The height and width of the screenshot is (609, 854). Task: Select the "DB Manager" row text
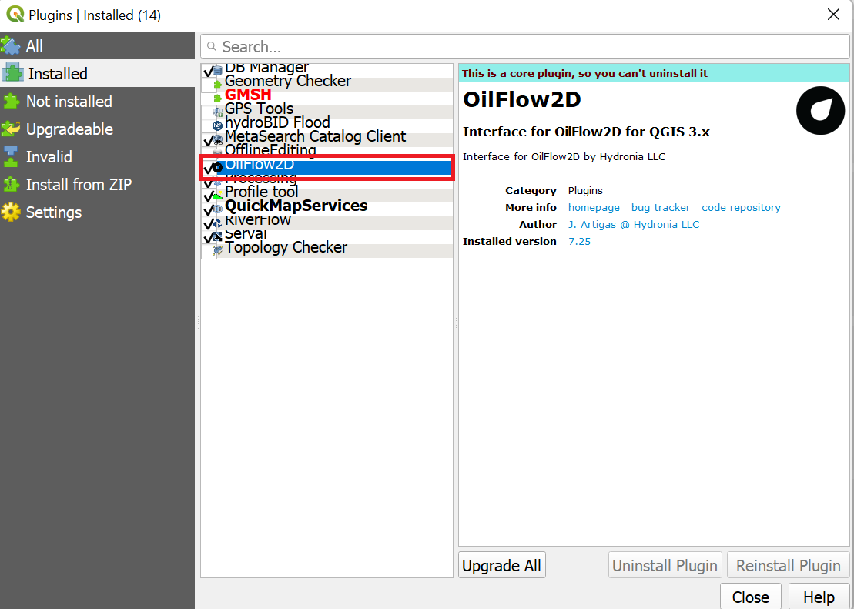tap(267, 69)
